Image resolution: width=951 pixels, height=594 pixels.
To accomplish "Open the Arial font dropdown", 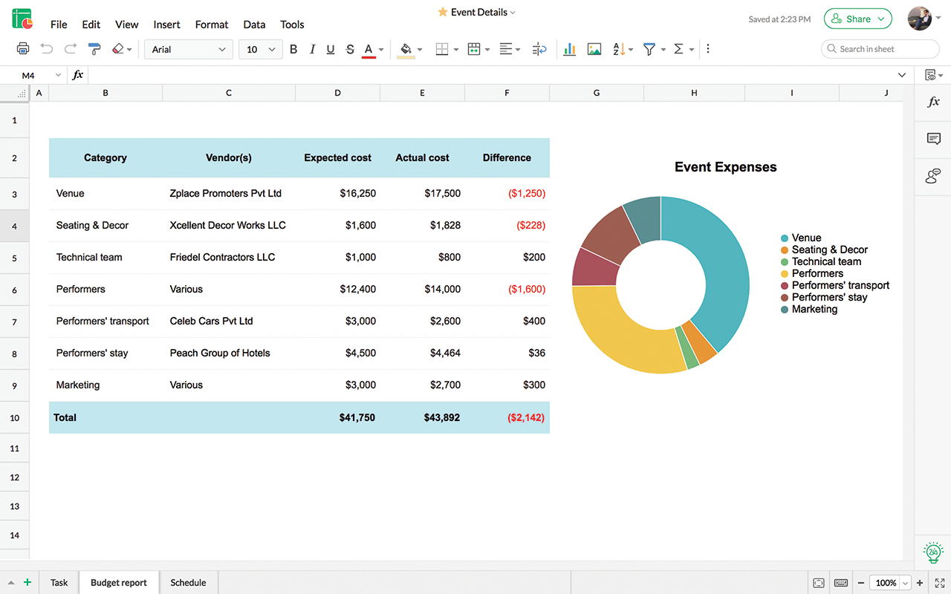I will pos(189,49).
